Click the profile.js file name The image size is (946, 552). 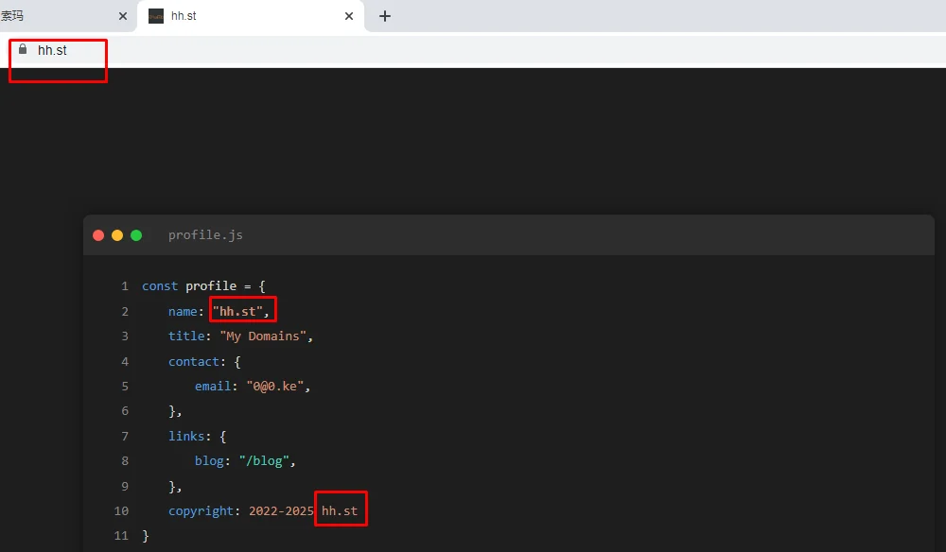coord(205,235)
